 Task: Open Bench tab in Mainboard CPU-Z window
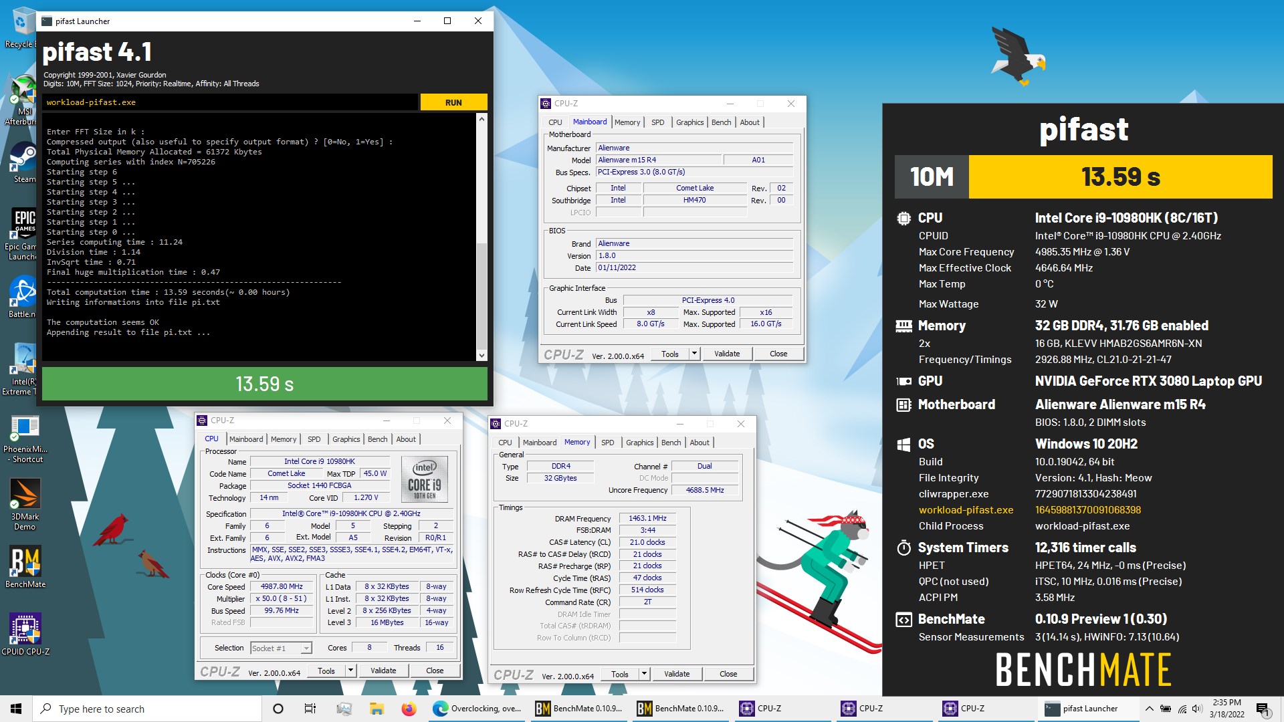click(x=721, y=122)
